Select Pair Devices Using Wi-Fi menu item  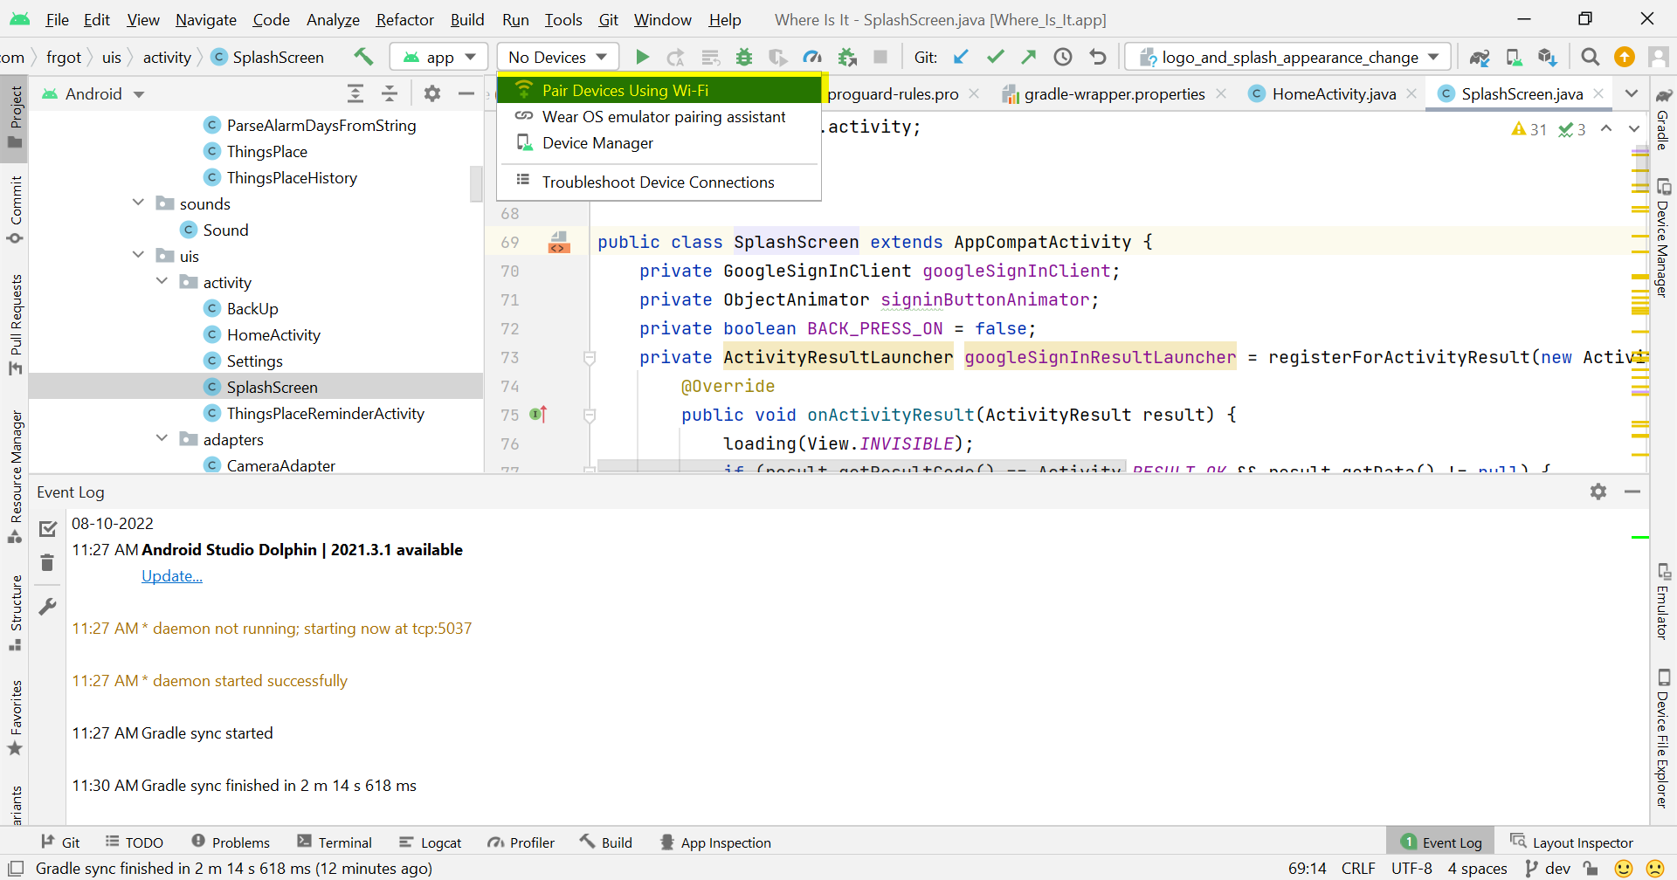click(625, 91)
